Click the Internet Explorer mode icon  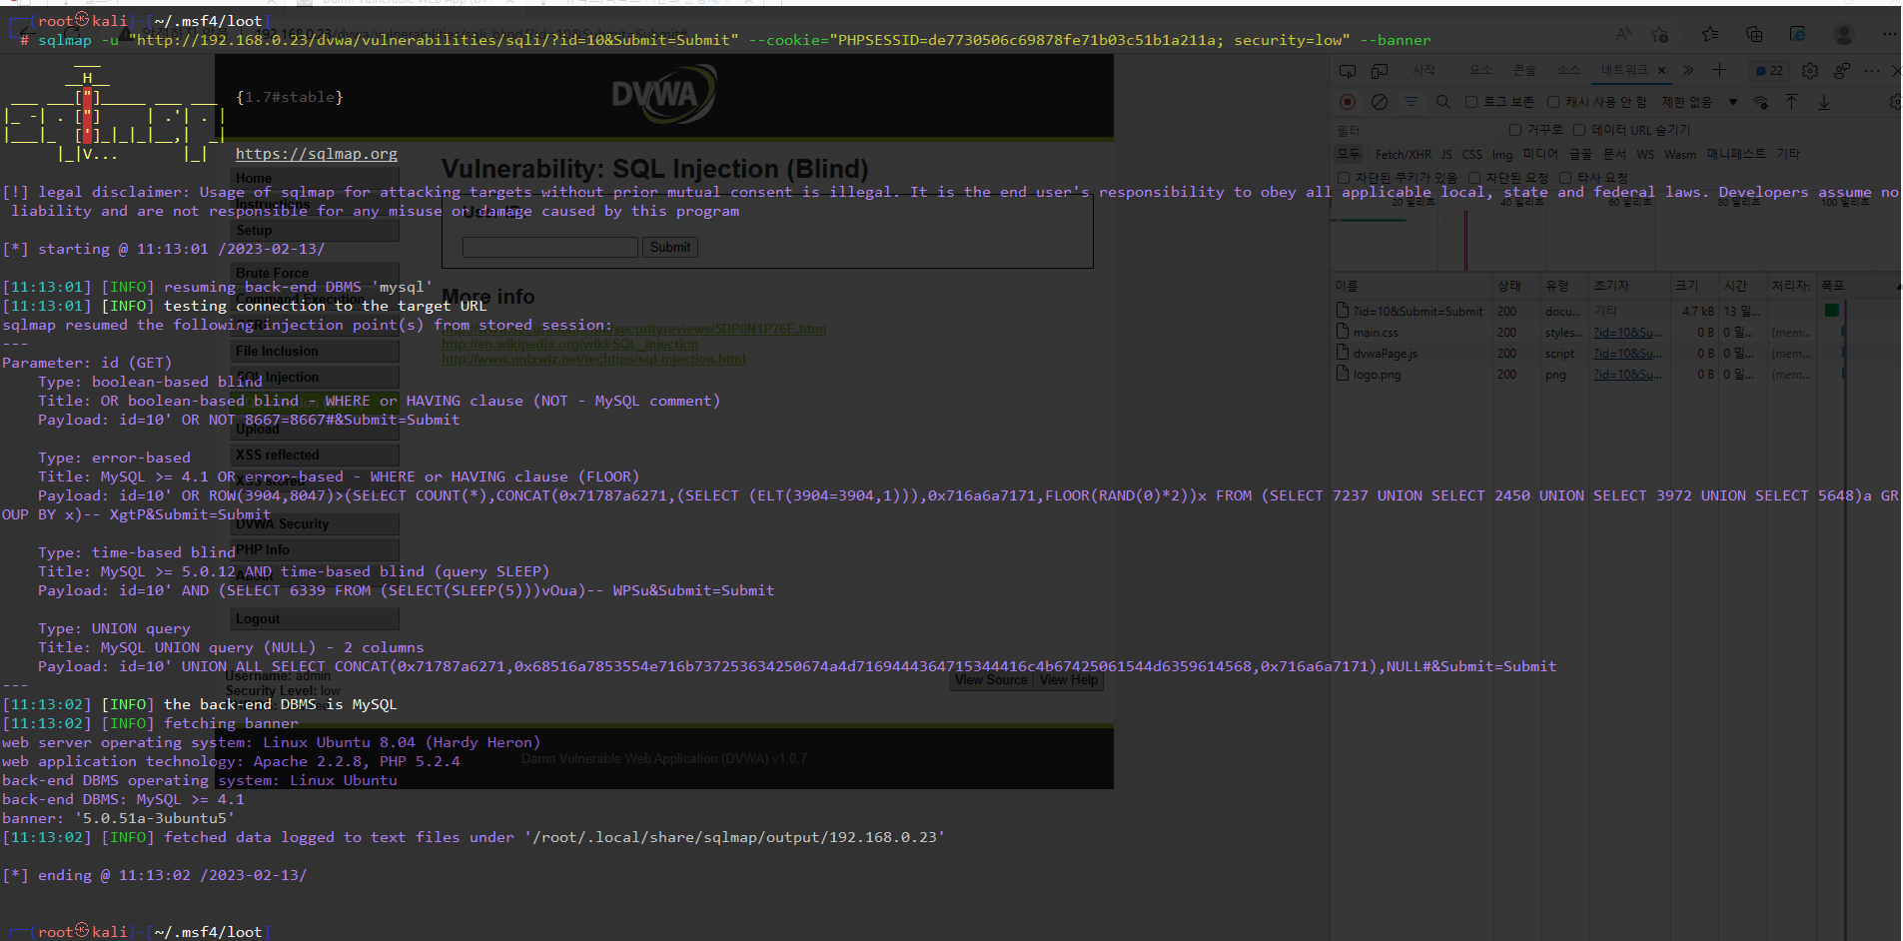tap(1798, 34)
